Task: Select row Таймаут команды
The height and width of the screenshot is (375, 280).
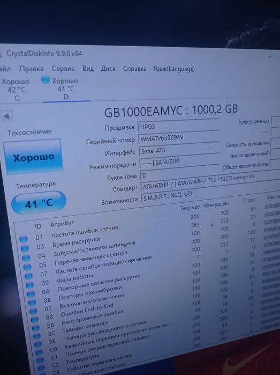Action: [85, 327]
